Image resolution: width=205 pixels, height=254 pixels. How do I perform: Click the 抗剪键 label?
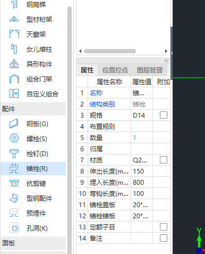tap(36, 183)
